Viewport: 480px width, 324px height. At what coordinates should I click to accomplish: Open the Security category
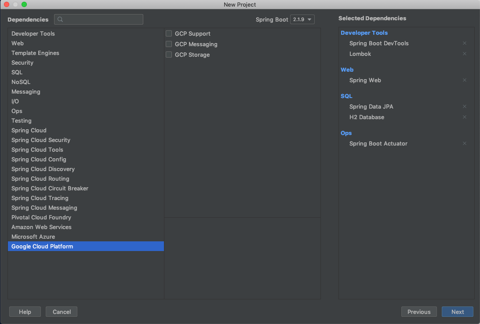(86, 62)
